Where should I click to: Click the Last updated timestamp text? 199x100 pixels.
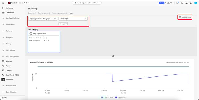pyautogui.click(x=178, y=62)
